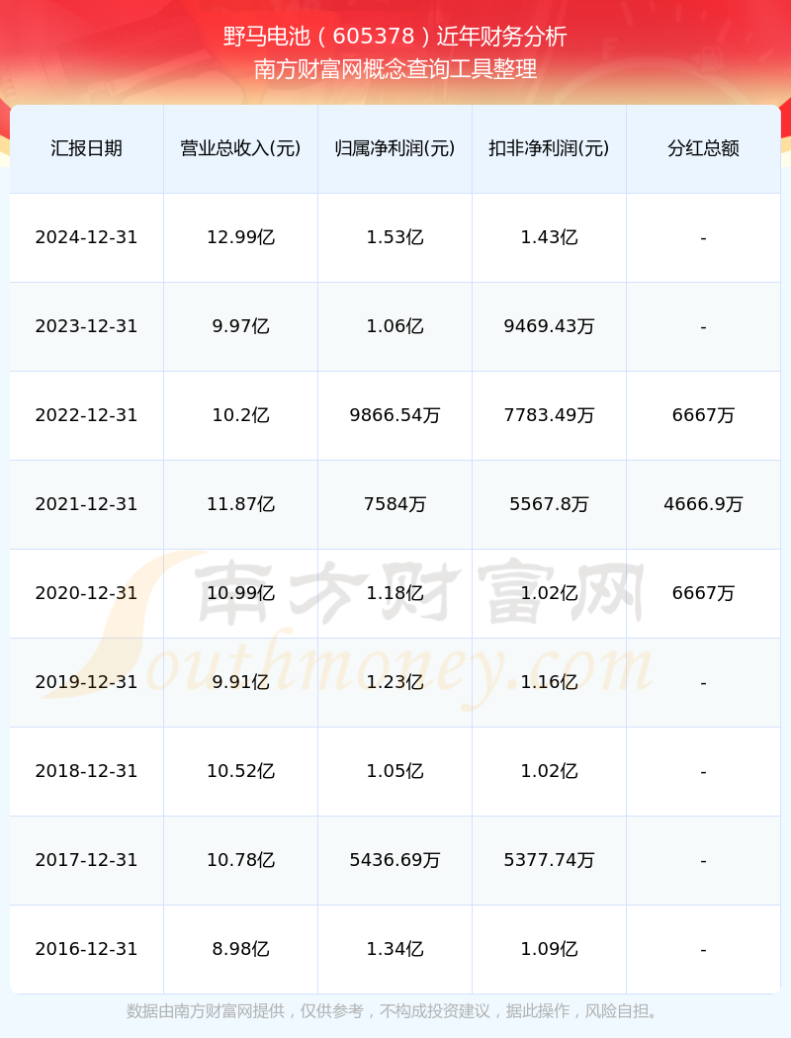
Task: Click the value 9469.43万
Action: tap(550, 326)
